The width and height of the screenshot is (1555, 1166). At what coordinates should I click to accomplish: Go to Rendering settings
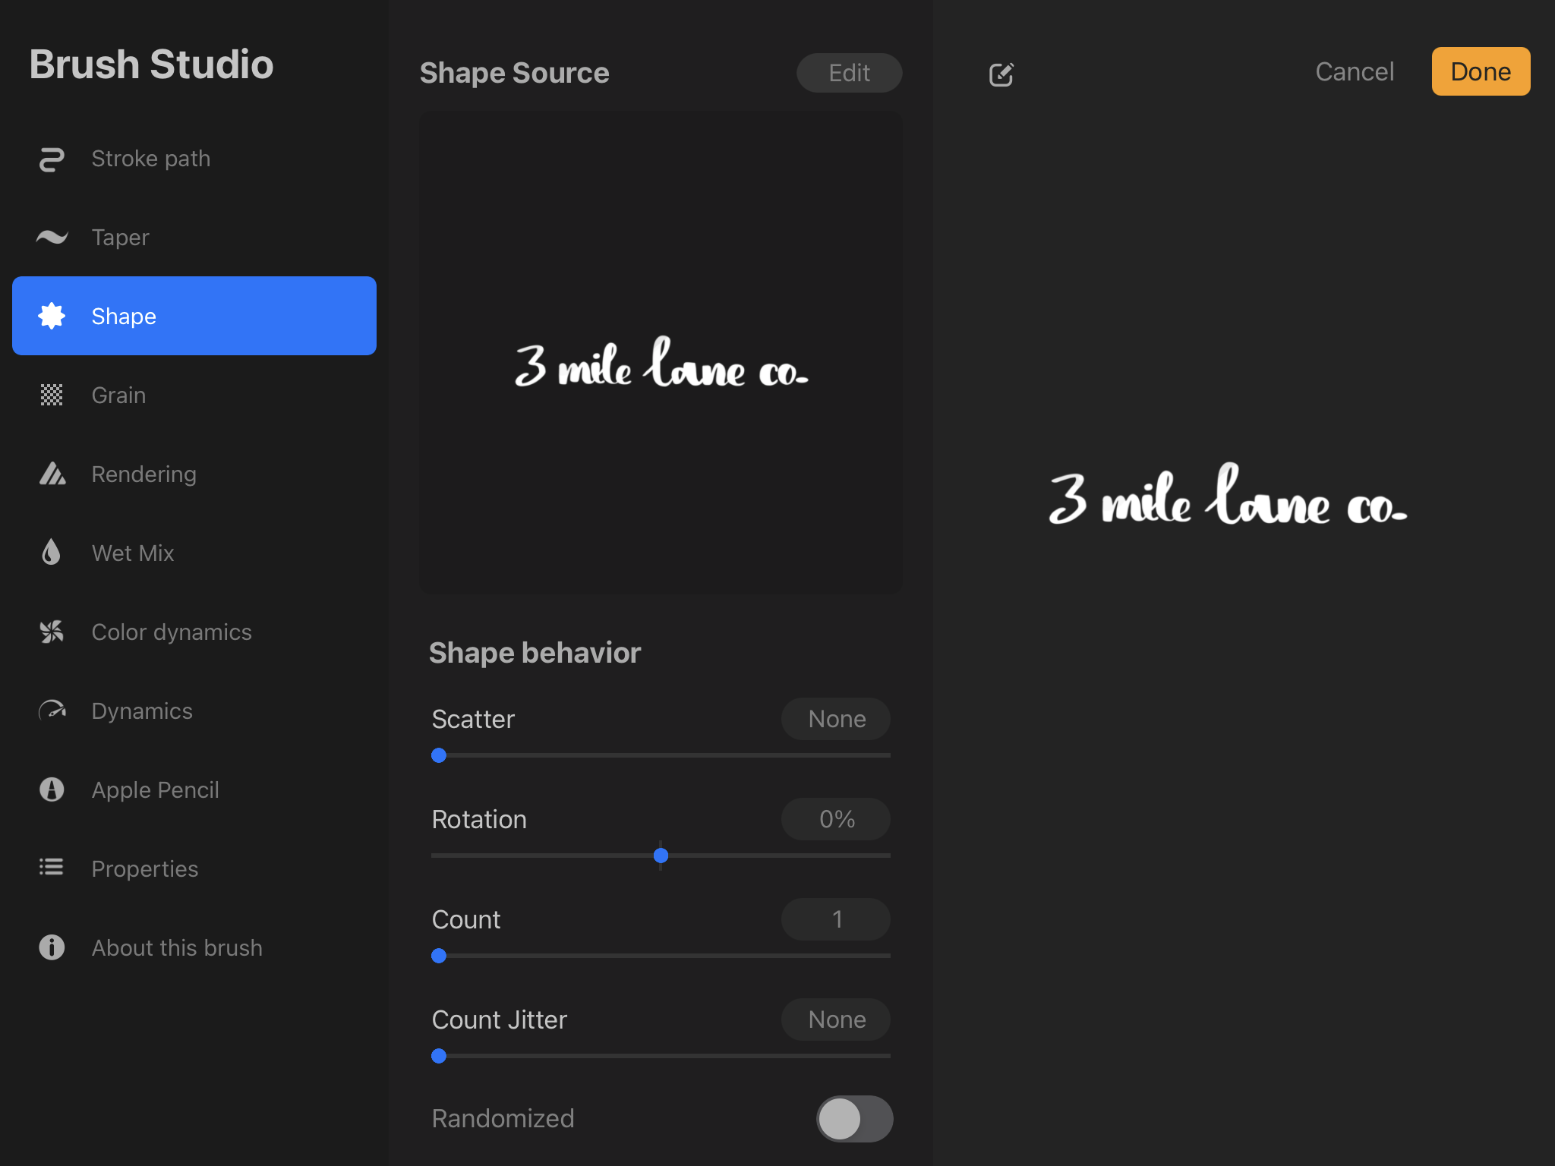(x=194, y=474)
